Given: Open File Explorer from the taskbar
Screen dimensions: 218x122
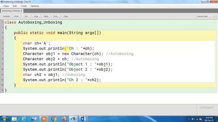Looking at the screenshot, I should click(x=14, y=119).
